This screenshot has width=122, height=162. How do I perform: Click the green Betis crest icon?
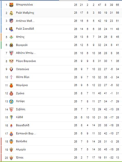pos(11,37)
